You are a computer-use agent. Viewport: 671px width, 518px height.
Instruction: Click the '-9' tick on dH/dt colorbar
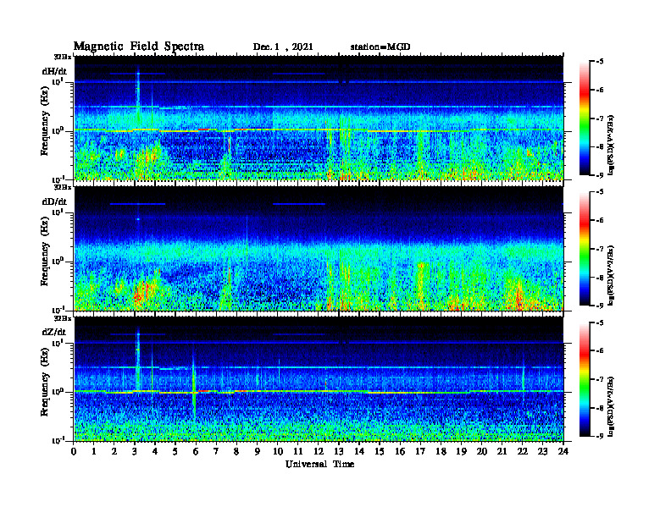[x=599, y=175]
